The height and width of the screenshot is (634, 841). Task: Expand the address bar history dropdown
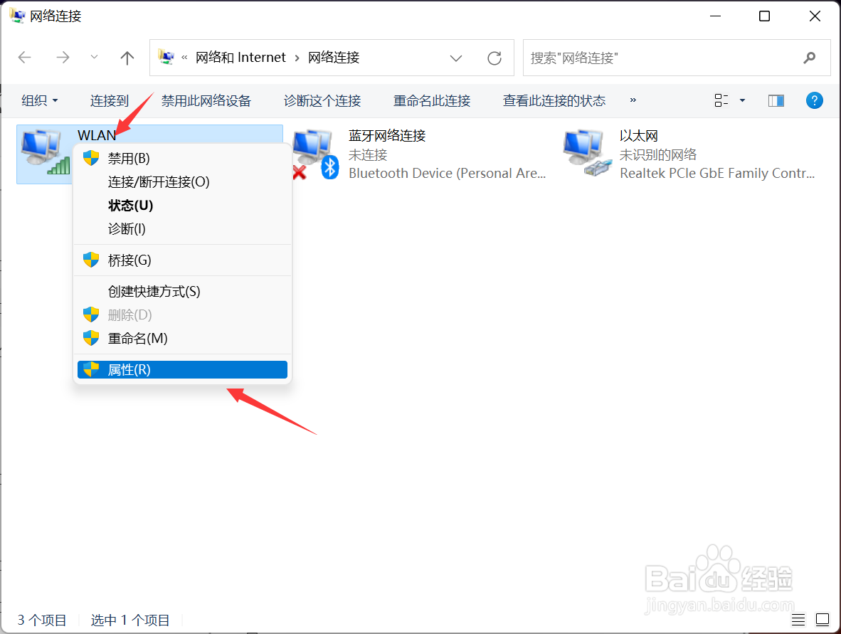456,58
